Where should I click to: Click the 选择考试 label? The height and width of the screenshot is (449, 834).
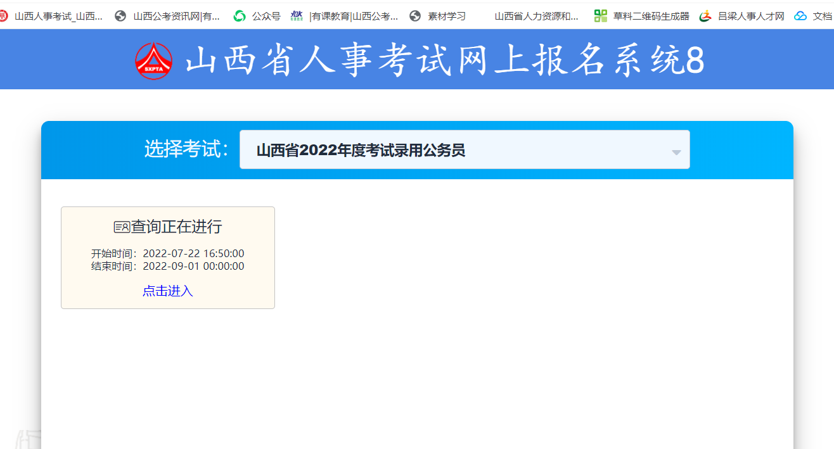[x=186, y=149]
